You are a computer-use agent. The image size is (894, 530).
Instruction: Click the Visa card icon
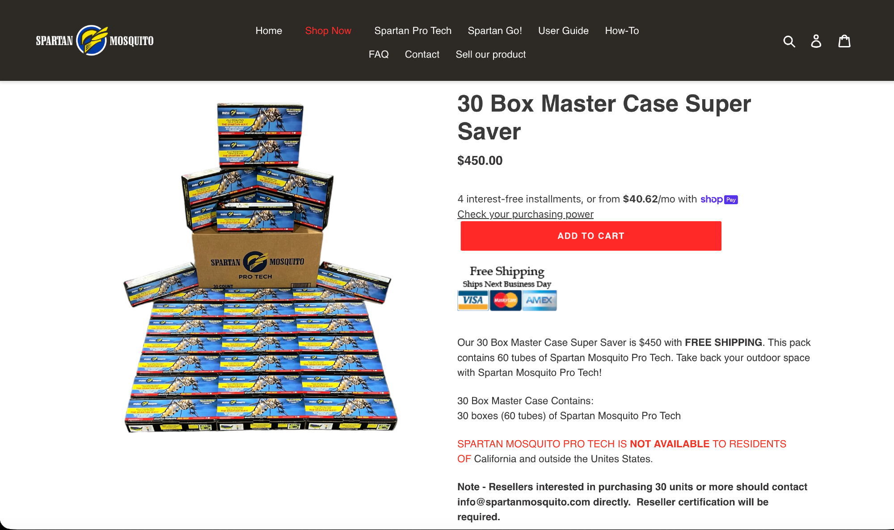point(473,300)
